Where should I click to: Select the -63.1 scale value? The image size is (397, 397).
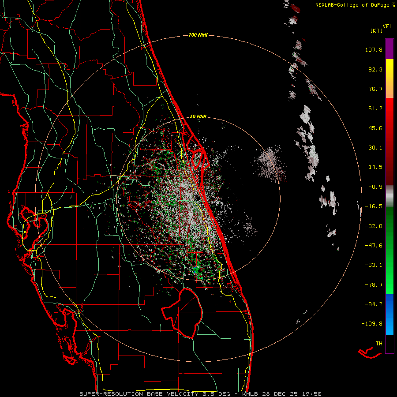tap(374, 265)
